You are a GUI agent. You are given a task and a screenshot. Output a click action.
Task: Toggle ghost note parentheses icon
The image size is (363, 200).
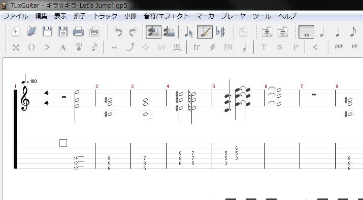(x=31, y=48)
